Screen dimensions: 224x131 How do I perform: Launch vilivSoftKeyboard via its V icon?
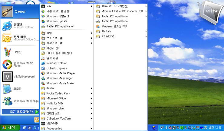7,77
